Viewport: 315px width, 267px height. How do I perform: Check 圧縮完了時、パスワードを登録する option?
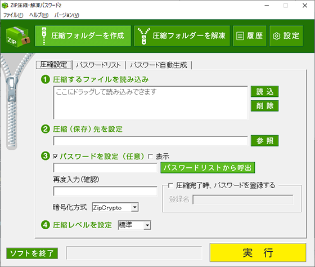170,185
